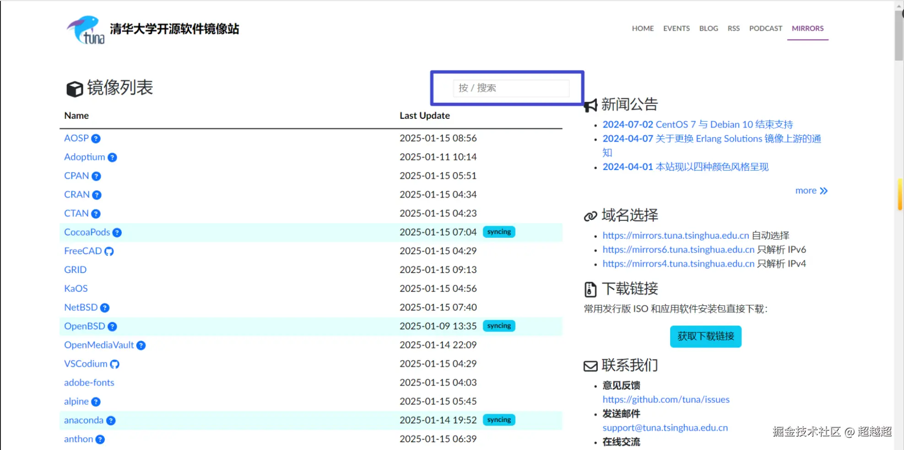Viewport: 904px width, 450px height.
Task: Open help icon next to CPAN
Action: click(96, 176)
